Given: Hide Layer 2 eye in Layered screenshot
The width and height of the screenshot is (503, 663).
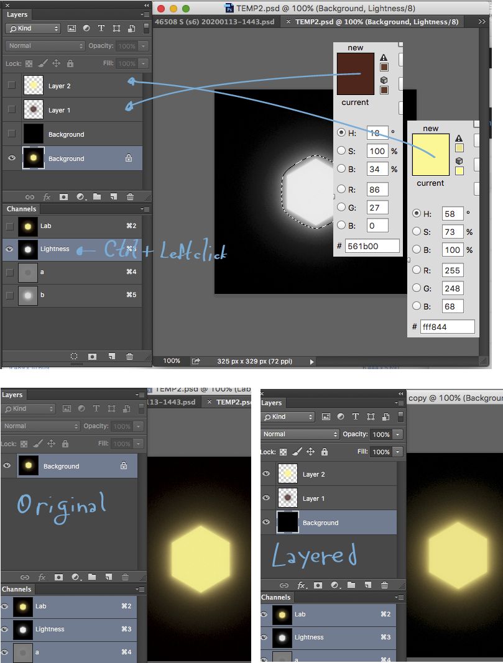Looking at the screenshot, I should coord(266,473).
